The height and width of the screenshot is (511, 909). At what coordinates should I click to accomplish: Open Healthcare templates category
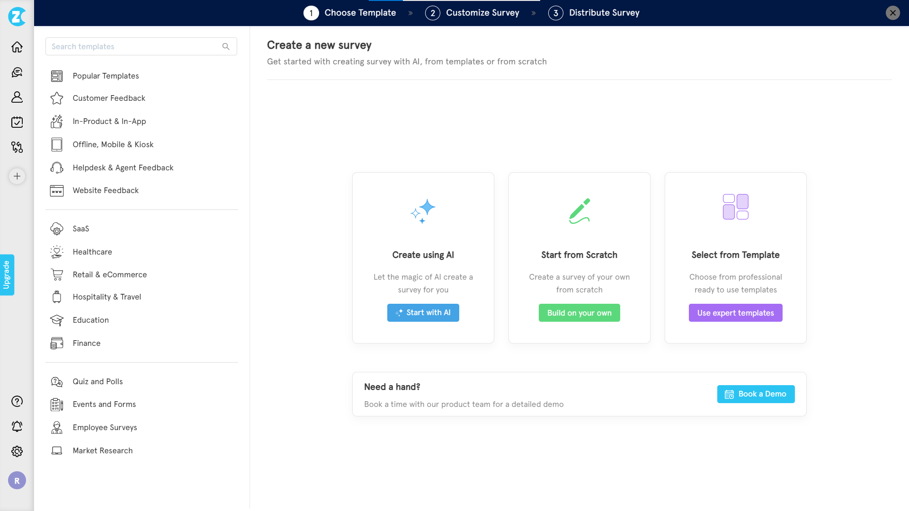pyautogui.click(x=92, y=252)
